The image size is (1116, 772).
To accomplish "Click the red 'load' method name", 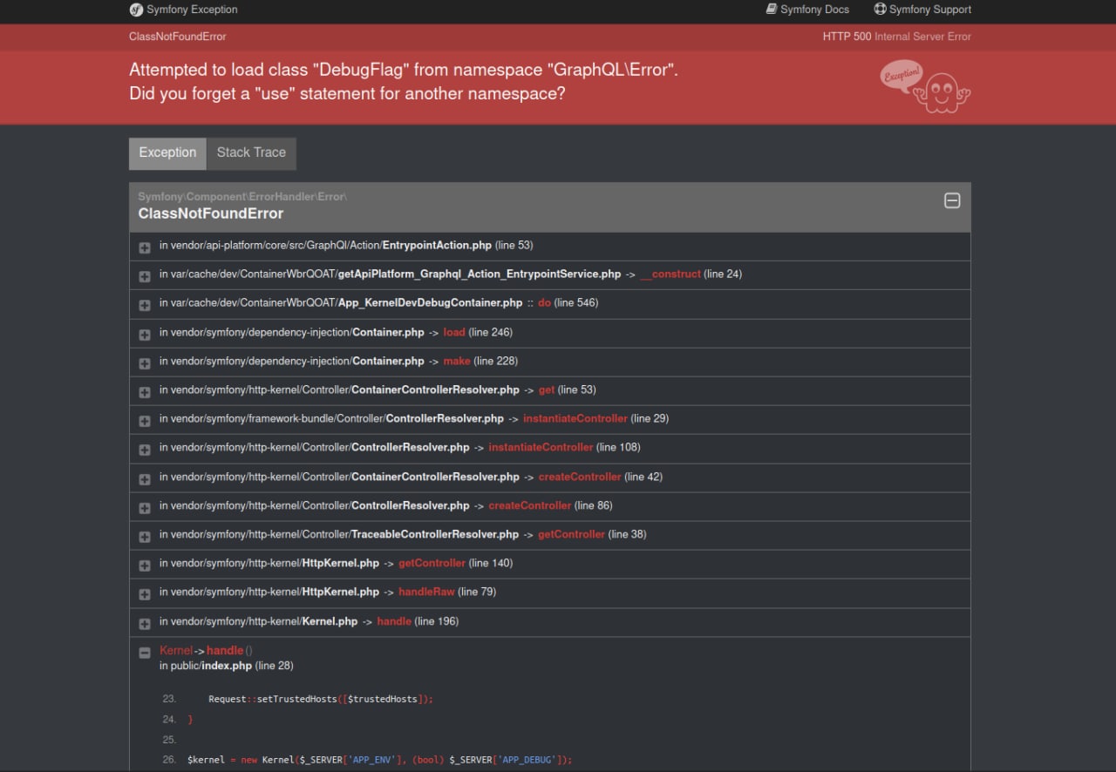I will pyautogui.click(x=454, y=332).
